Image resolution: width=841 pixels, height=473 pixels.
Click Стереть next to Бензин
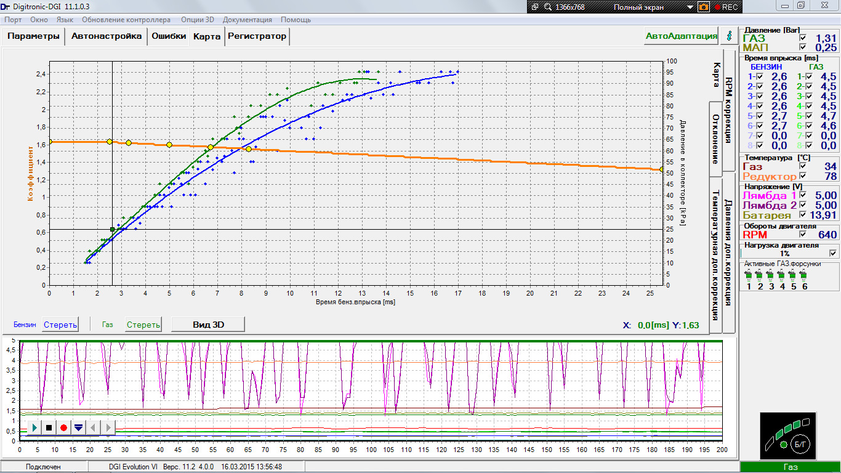click(60, 325)
